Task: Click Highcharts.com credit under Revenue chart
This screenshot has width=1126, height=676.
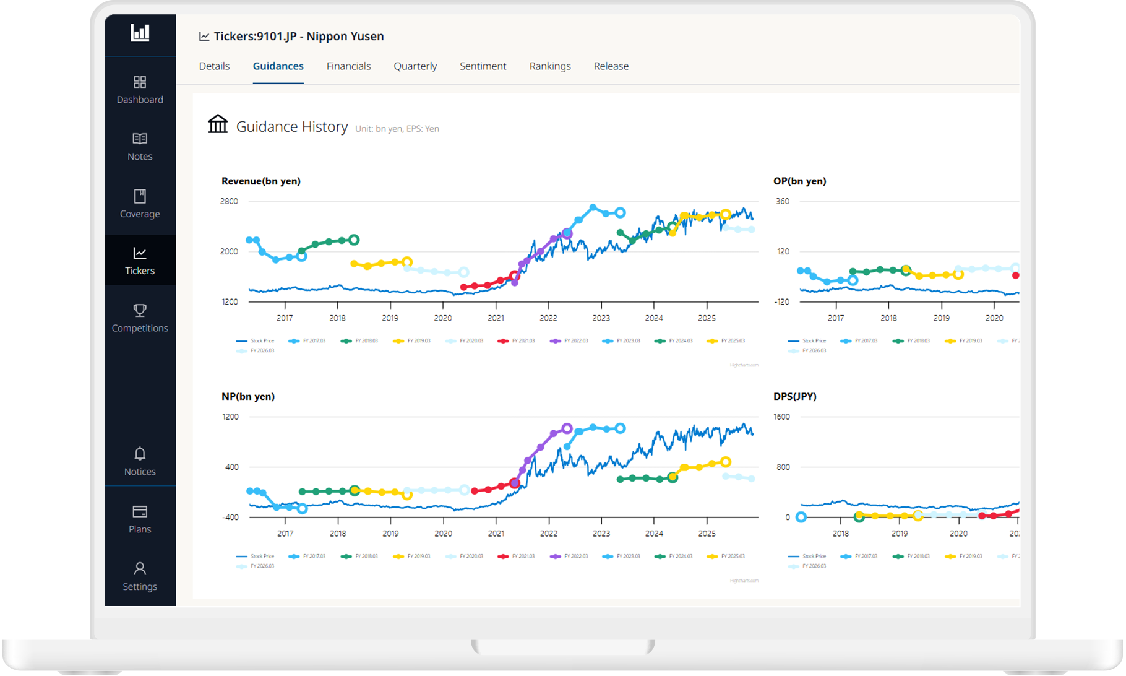Action: [744, 365]
